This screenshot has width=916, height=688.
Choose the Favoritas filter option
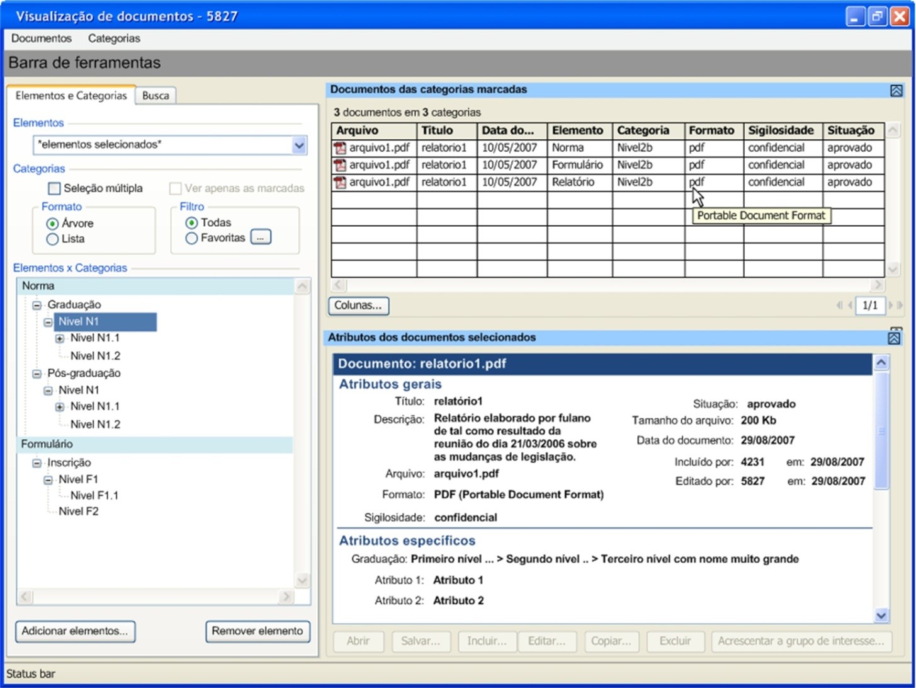click(x=191, y=238)
